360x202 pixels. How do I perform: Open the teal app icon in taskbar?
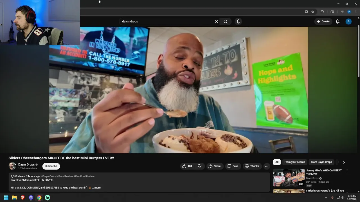[48, 198]
